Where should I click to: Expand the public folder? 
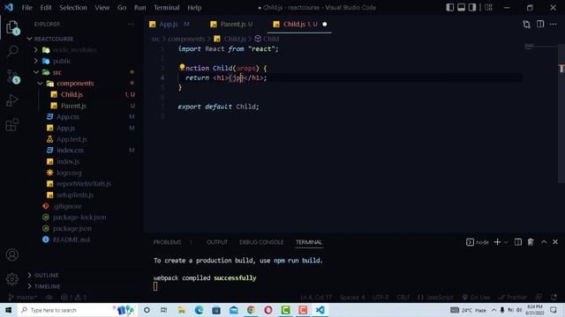35,61
